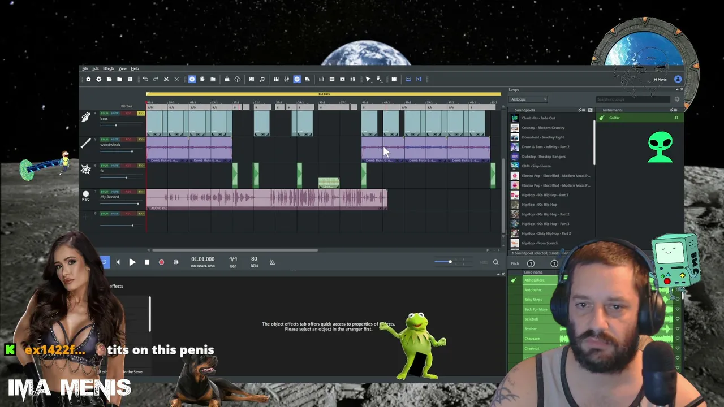The image size is (724, 407).
Task: Click the REC icon of My Record track
Action: coord(85,196)
